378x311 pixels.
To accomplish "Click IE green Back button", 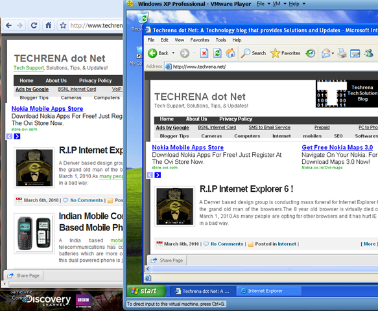I will (158, 53).
